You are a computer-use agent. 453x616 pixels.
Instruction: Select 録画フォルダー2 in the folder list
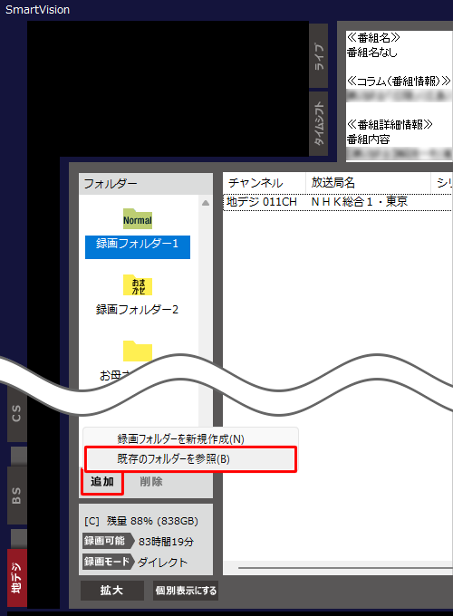point(137,310)
